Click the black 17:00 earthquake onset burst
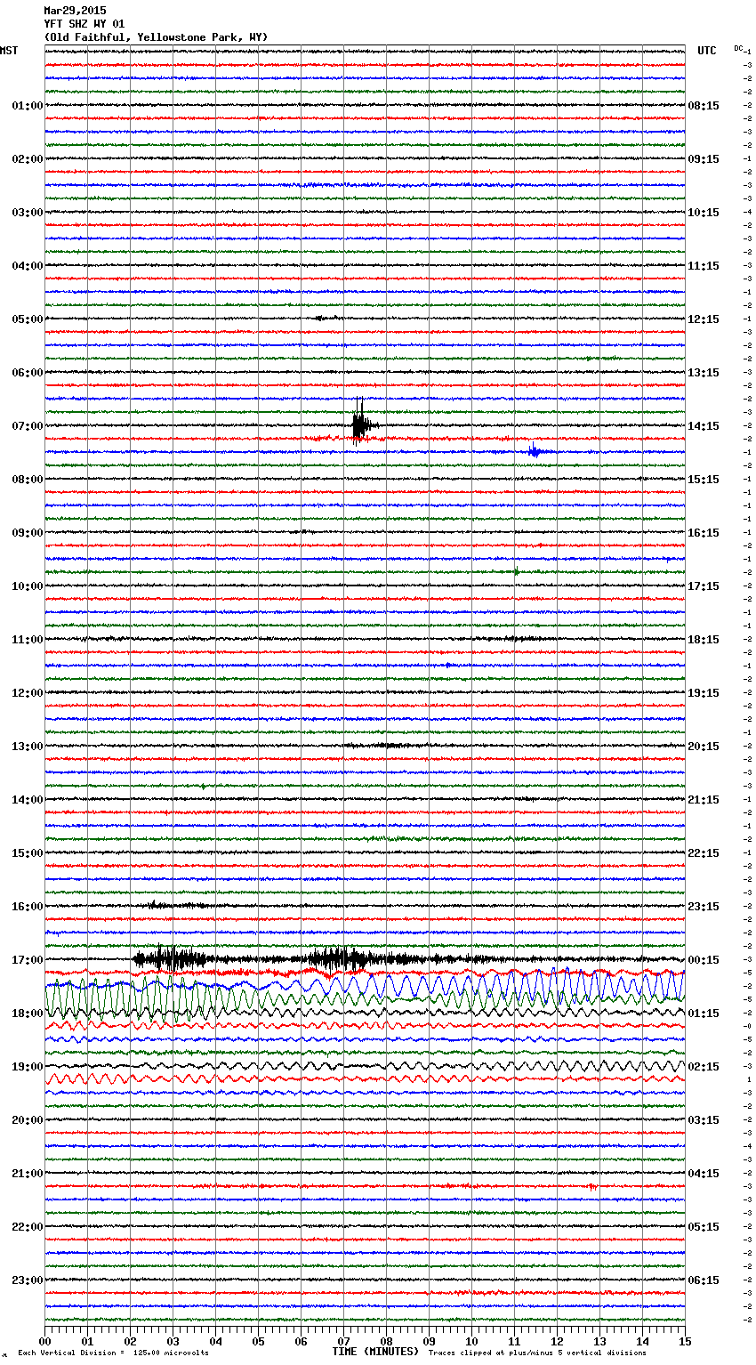Screen dimensions: 756x1365 (x=169, y=958)
